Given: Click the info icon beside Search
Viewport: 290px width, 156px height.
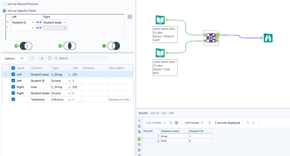Looking at the screenshot, I should [x=50, y=58].
